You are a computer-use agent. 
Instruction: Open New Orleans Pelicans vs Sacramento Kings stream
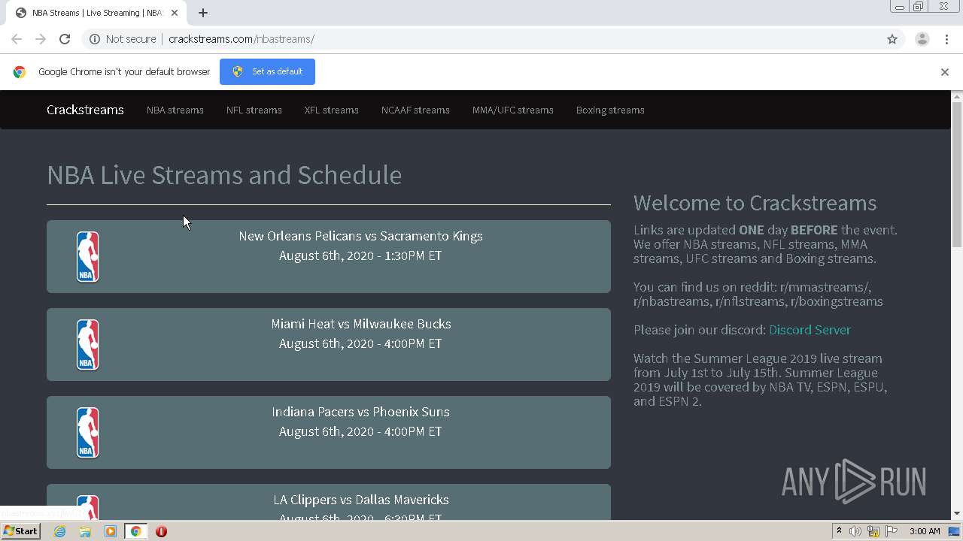[x=329, y=256]
